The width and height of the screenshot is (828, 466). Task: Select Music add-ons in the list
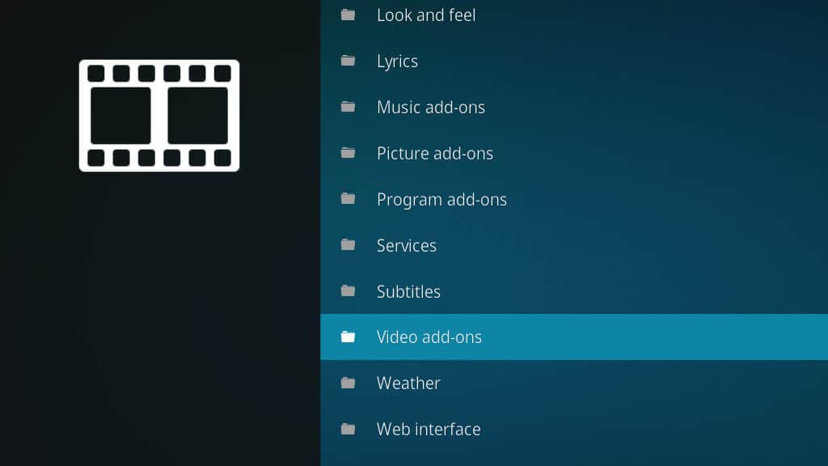(x=574, y=108)
